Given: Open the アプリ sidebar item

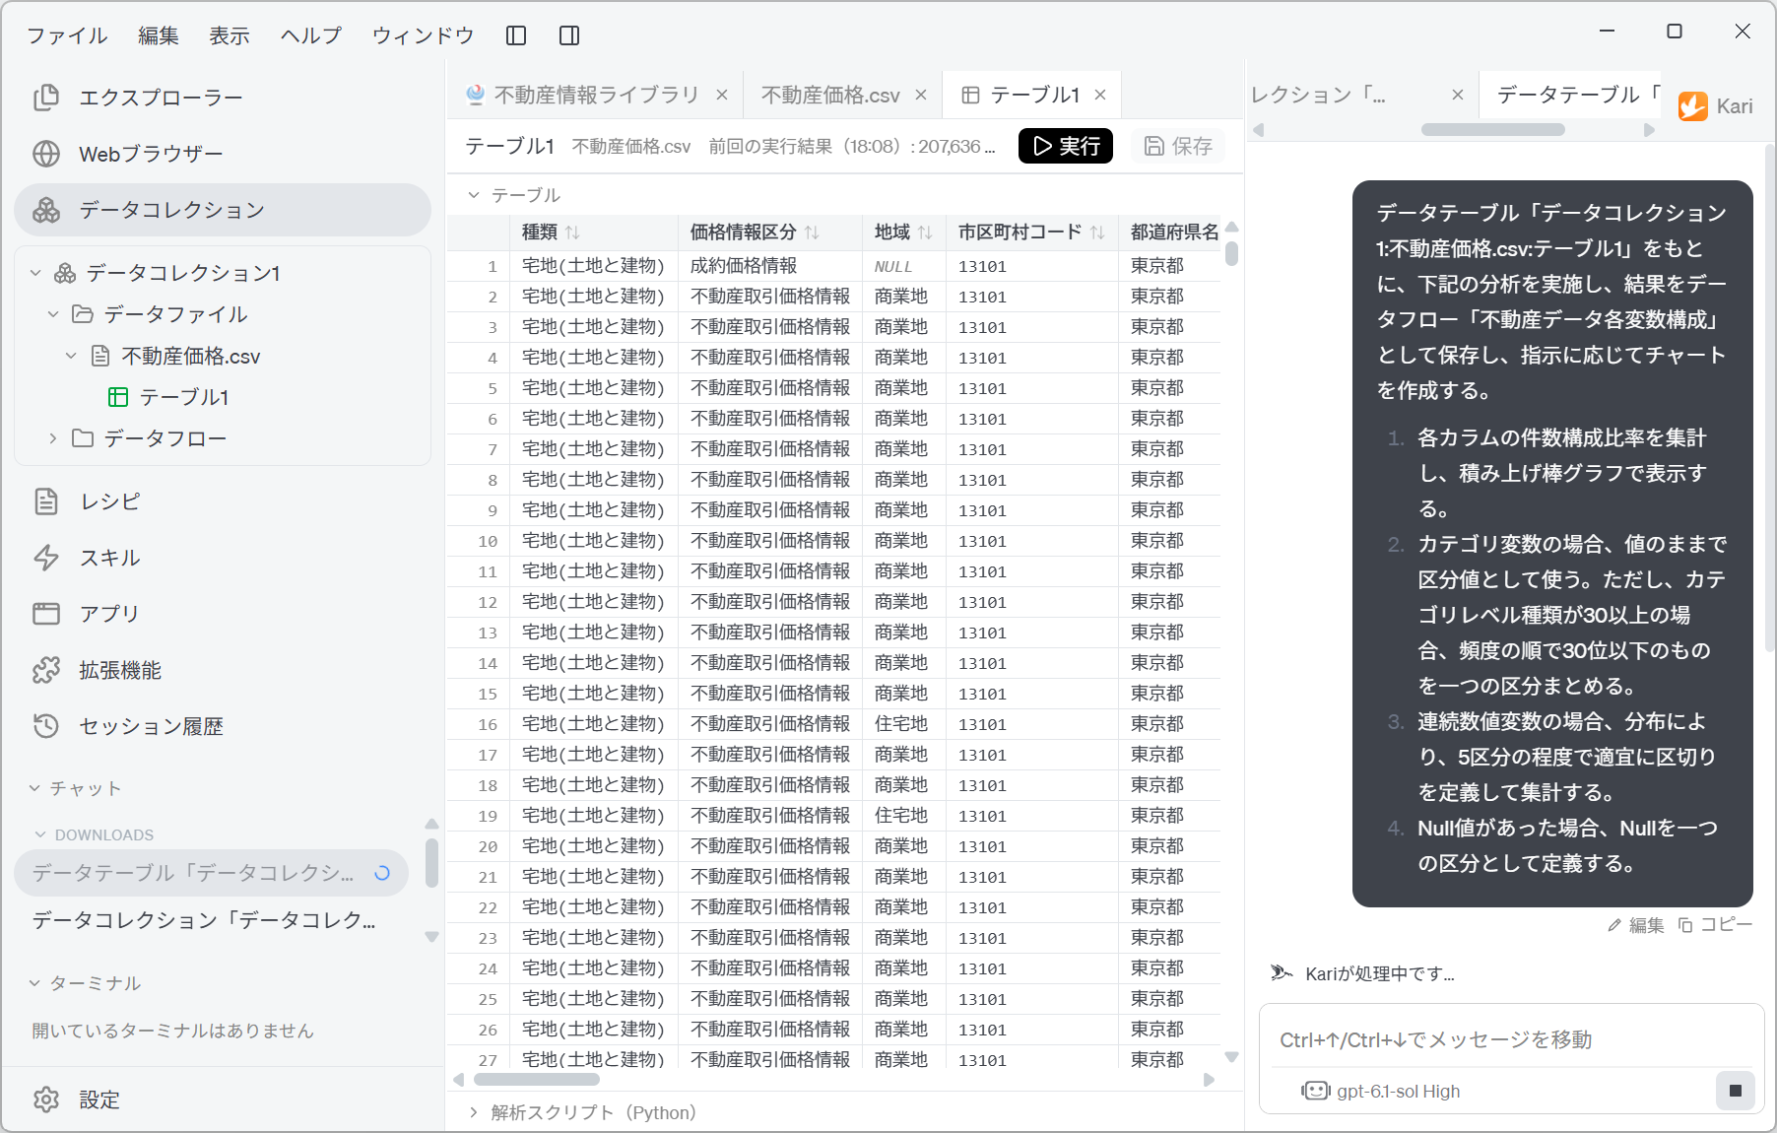Looking at the screenshot, I should 222,614.
